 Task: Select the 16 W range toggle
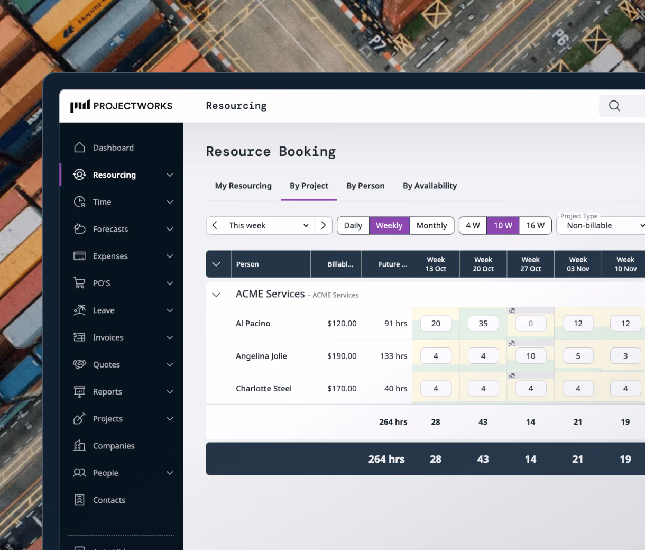coord(535,225)
